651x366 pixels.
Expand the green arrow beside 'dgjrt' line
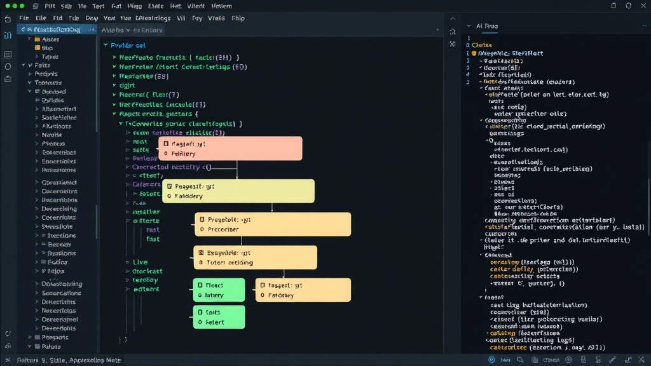pos(114,85)
